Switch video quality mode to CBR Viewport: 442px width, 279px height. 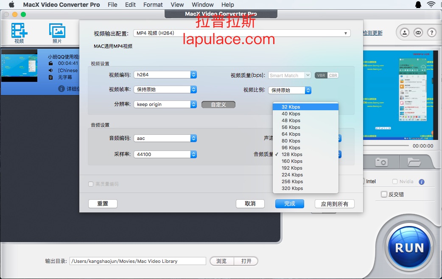click(x=333, y=75)
